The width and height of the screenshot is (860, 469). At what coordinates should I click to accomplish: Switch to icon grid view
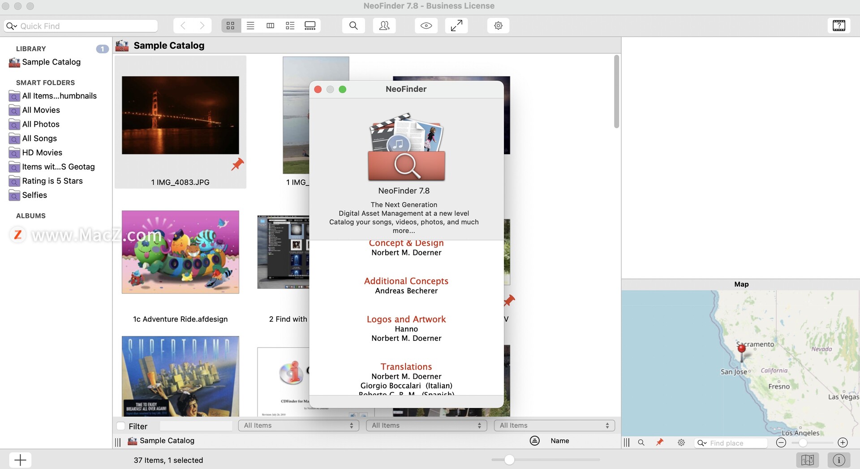click(231, 26)
